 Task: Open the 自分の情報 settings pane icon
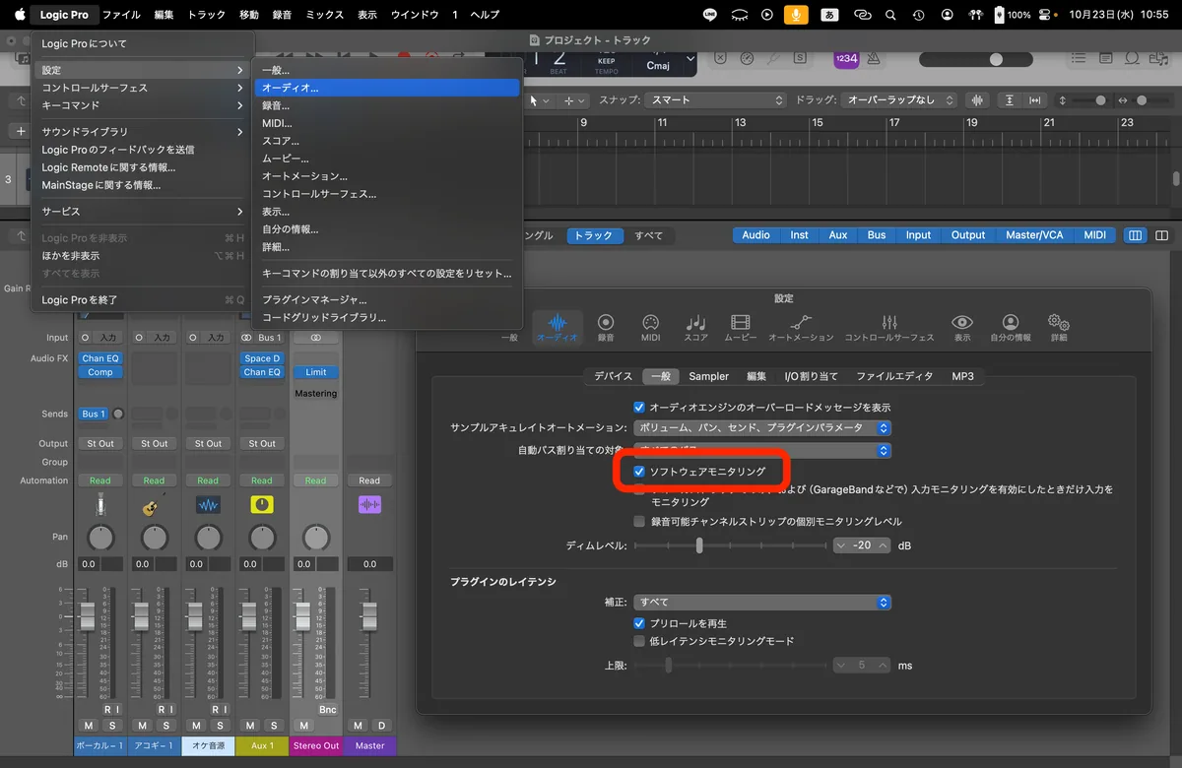click(x=1011, y=328)
